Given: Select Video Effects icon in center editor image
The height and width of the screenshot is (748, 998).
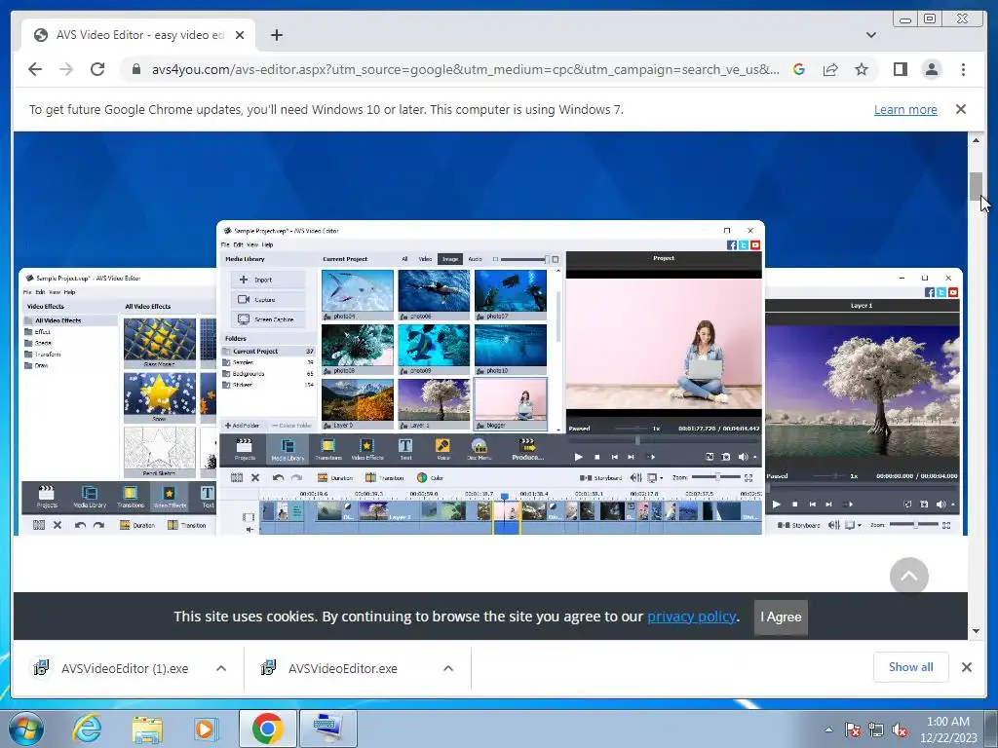Looking at the screenshot, I should (x=367, y=449).
